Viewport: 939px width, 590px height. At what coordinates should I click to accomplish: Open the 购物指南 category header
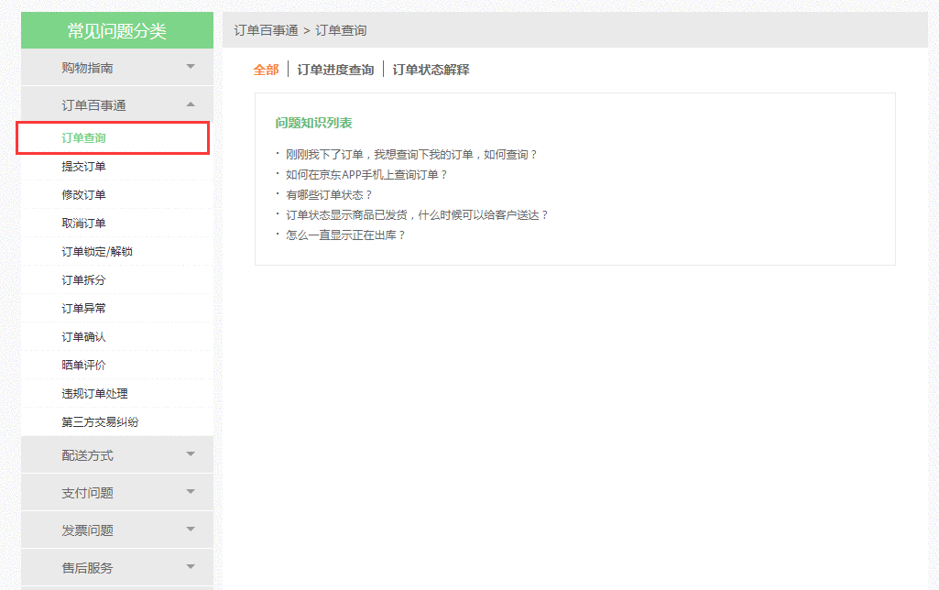(116, 67)
